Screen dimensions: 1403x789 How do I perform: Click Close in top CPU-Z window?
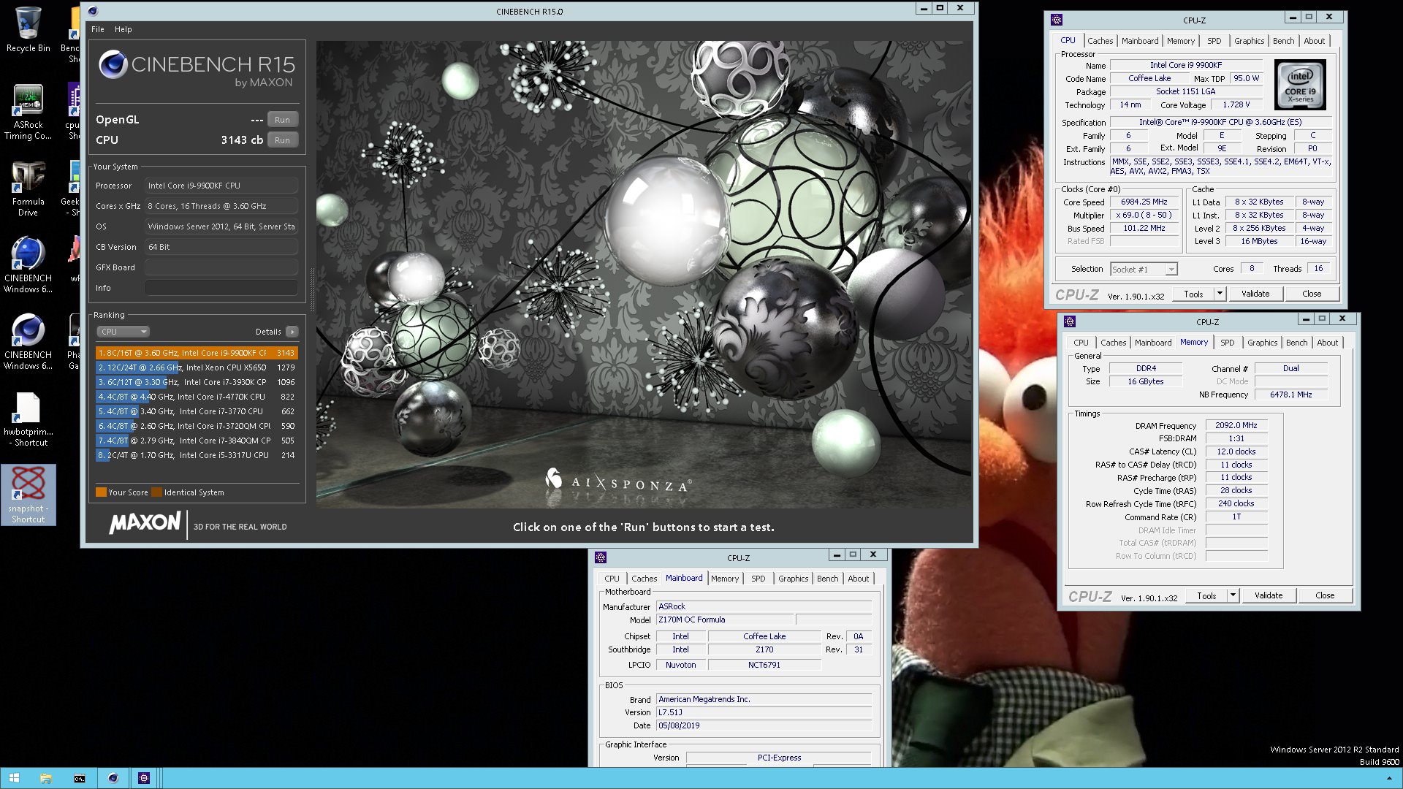[x=1312, y=294]
